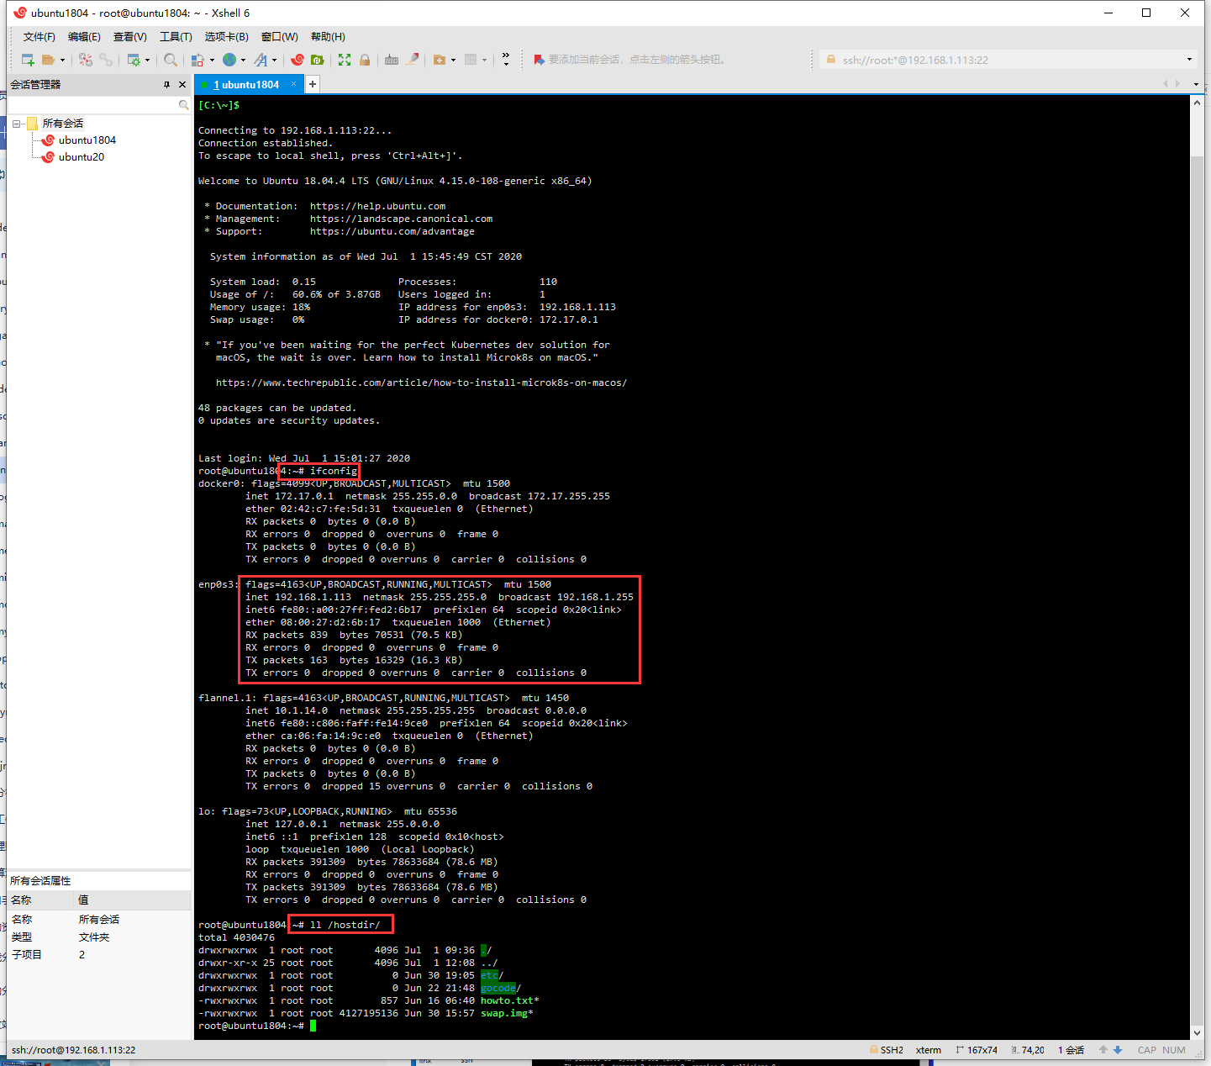Viewport: 1211px width, 1066px height.
Task: Click the lock screen padlock icon
Action: coord(365,59)
